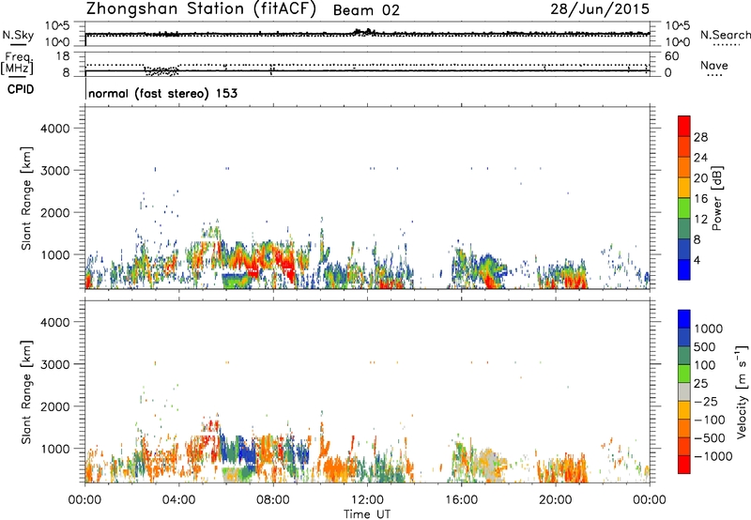Click the 'Velocity [m s-1]' colorbar label
Image resolution: width=751 pixels, height=520 pixels.
pos(742,391)
